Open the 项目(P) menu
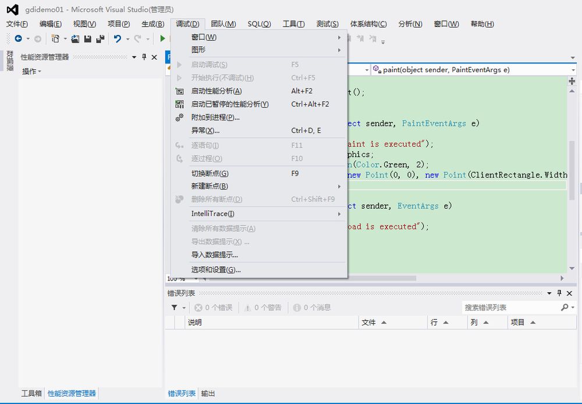Screen dimensions: 582x404 (119, 24)
